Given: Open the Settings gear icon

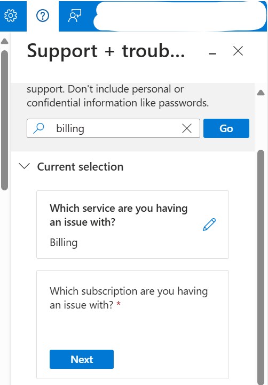Looking at the screenshot, I should pyautogui.click(x=11, y=16).
